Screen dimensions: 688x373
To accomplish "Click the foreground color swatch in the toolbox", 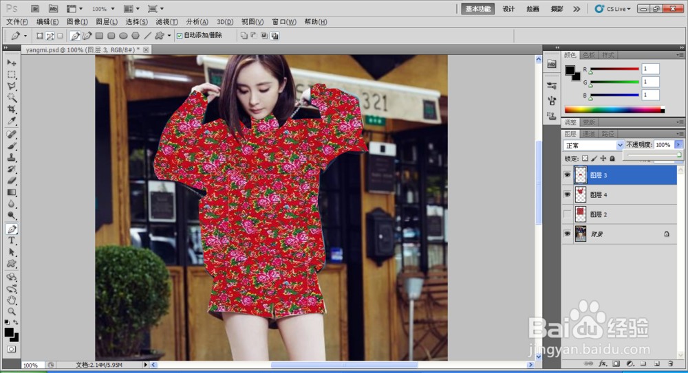I will (9, 332).
